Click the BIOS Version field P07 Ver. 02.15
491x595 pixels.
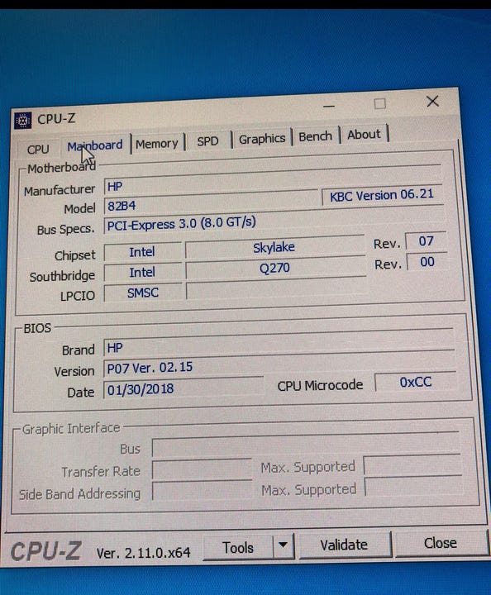click(184, 367)
